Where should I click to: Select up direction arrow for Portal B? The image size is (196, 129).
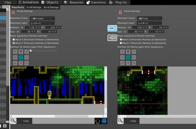(128, 52)
